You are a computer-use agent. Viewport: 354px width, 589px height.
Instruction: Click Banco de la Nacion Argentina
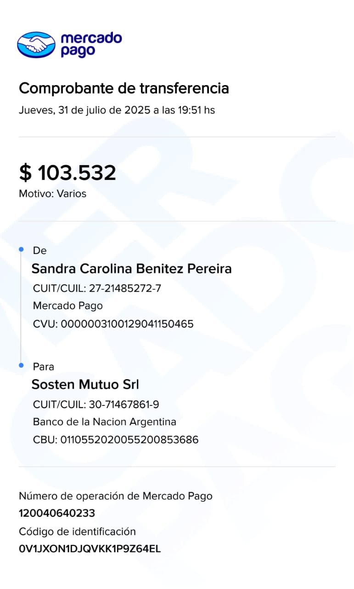point(104,422)
